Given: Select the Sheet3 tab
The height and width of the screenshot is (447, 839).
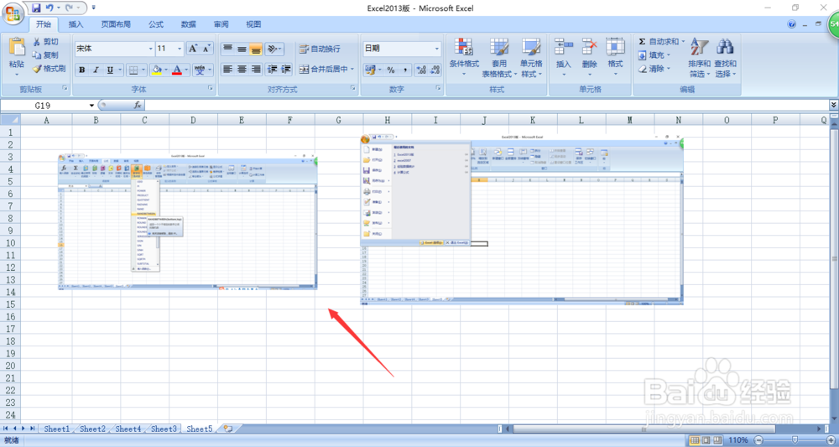Looking at the screenshot, I should (164, 429).
